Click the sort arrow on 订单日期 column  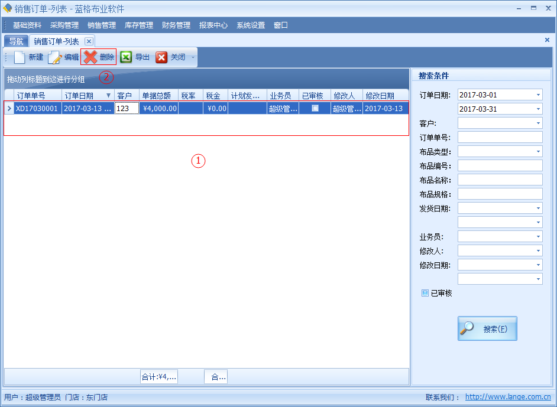pos(108,95)
